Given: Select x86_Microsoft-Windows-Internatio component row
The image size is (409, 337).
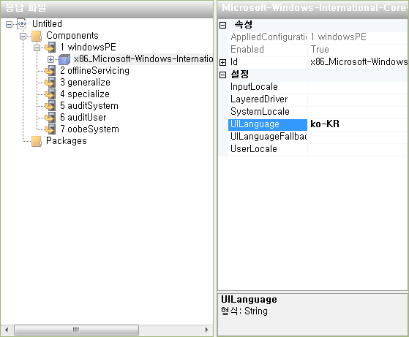Looking at the screenshot, I should [x=143, y=59].
